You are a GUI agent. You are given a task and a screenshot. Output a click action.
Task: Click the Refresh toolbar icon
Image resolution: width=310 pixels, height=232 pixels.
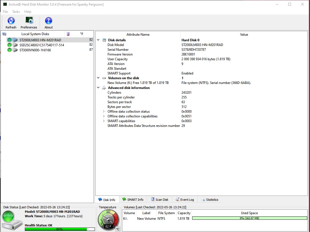click(x=11, y=21)
